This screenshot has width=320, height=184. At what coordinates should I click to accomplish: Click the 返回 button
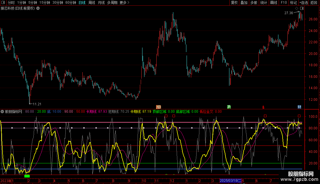(314, 3)
